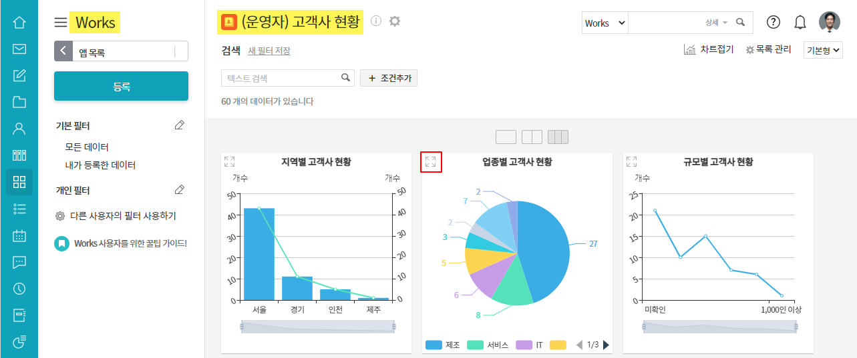Switch to single-column chart layout

pos(506,137)
